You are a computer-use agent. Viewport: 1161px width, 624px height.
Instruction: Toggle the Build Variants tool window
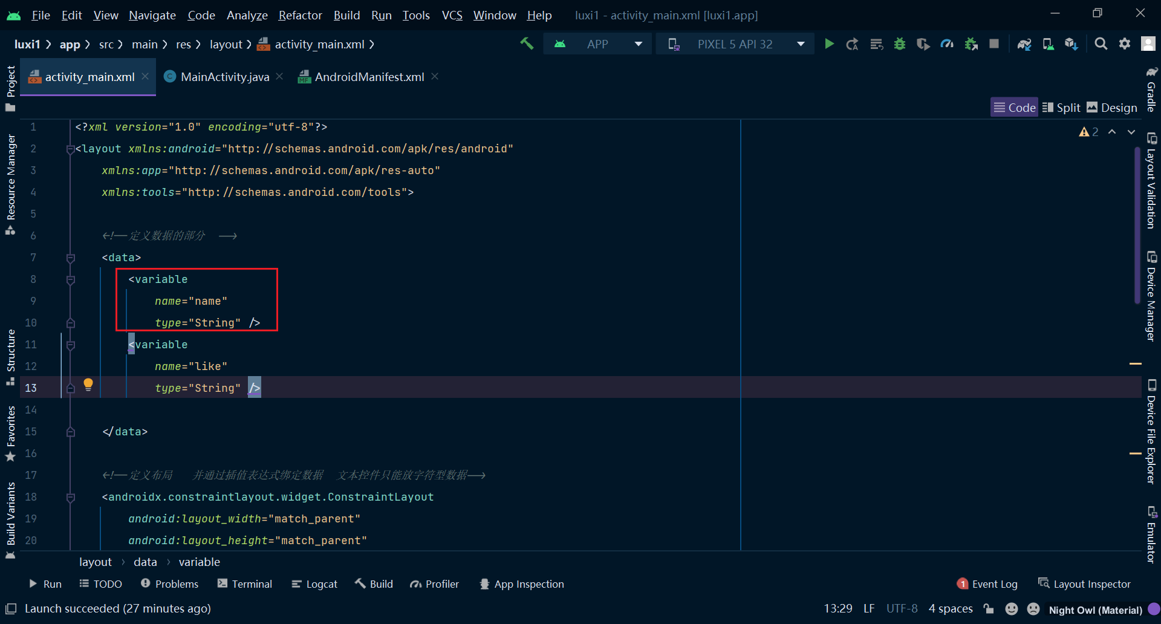(10, 521)
